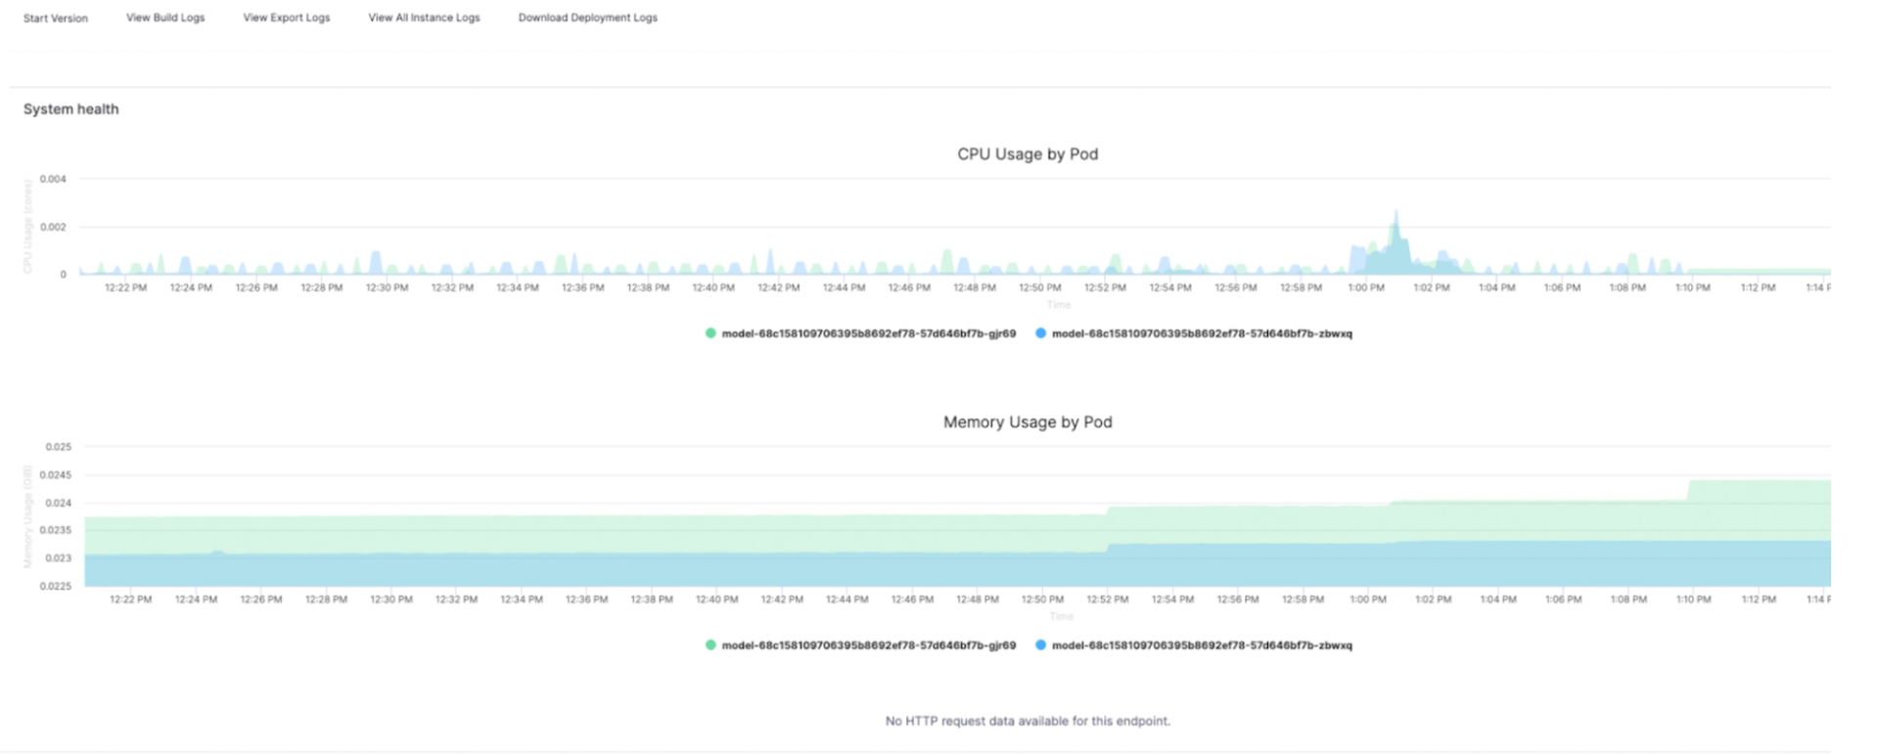Click 0.024 value on Memory y-axis

point(58,503)
